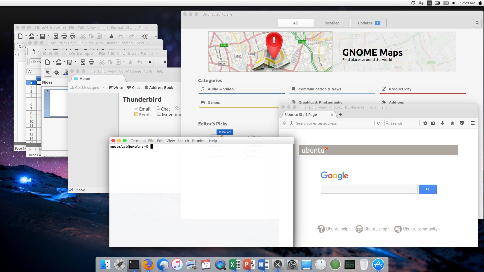Click the Done button in LibreOffice Impress
484x272 pixels.
click(80, 190)
